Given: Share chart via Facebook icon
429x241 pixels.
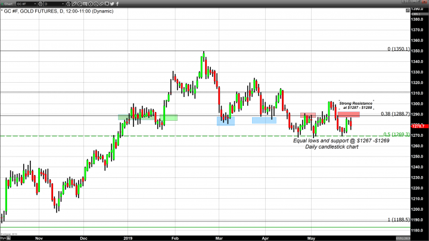Looking at the screenshot, I should (x=117, y=4).
